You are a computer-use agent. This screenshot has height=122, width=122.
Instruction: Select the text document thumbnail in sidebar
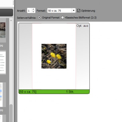click(x=3, y=63)
